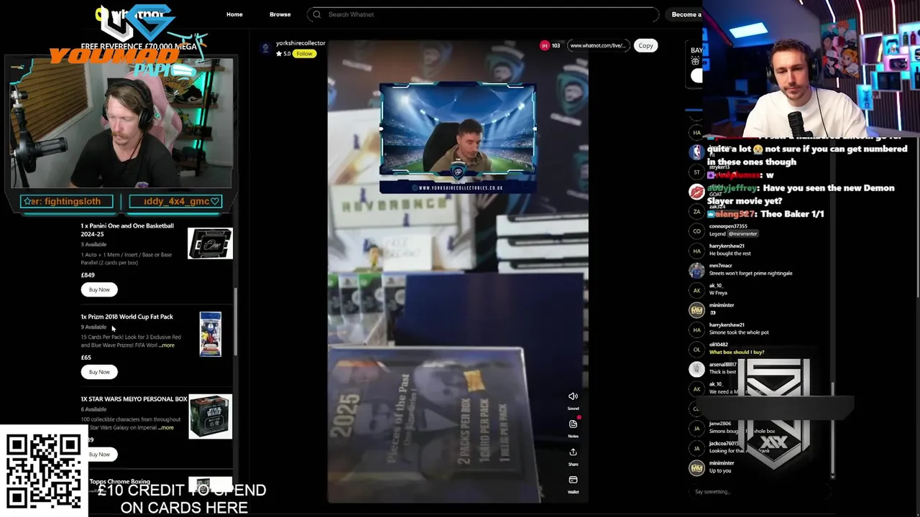Click janw2806 chat avatar

point(696,428)
